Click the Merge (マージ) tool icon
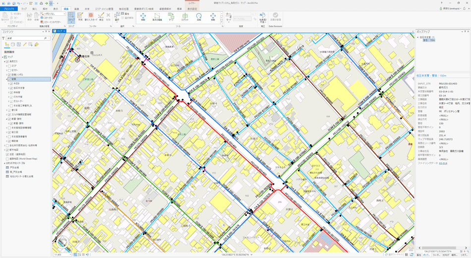 (x=171, y=17)
